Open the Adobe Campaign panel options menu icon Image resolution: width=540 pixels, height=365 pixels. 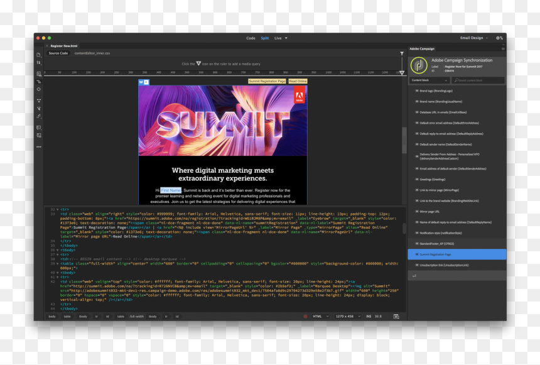pos(503,49)
